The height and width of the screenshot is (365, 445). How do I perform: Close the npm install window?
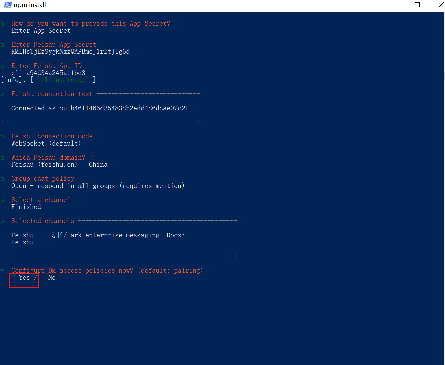(x=441, y=5)
